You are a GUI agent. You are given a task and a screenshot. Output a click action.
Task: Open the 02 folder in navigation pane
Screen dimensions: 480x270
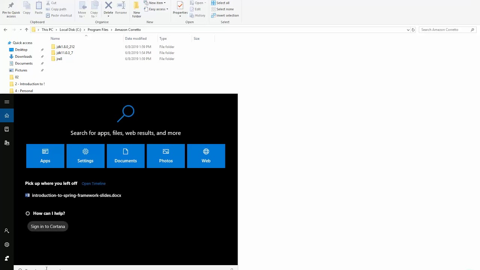[16, 77]
